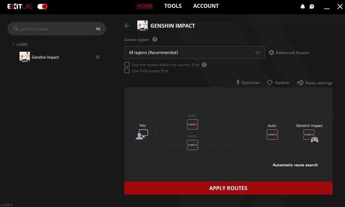
Task: Open the 'All' filter in search box
Action: (98, 29)
